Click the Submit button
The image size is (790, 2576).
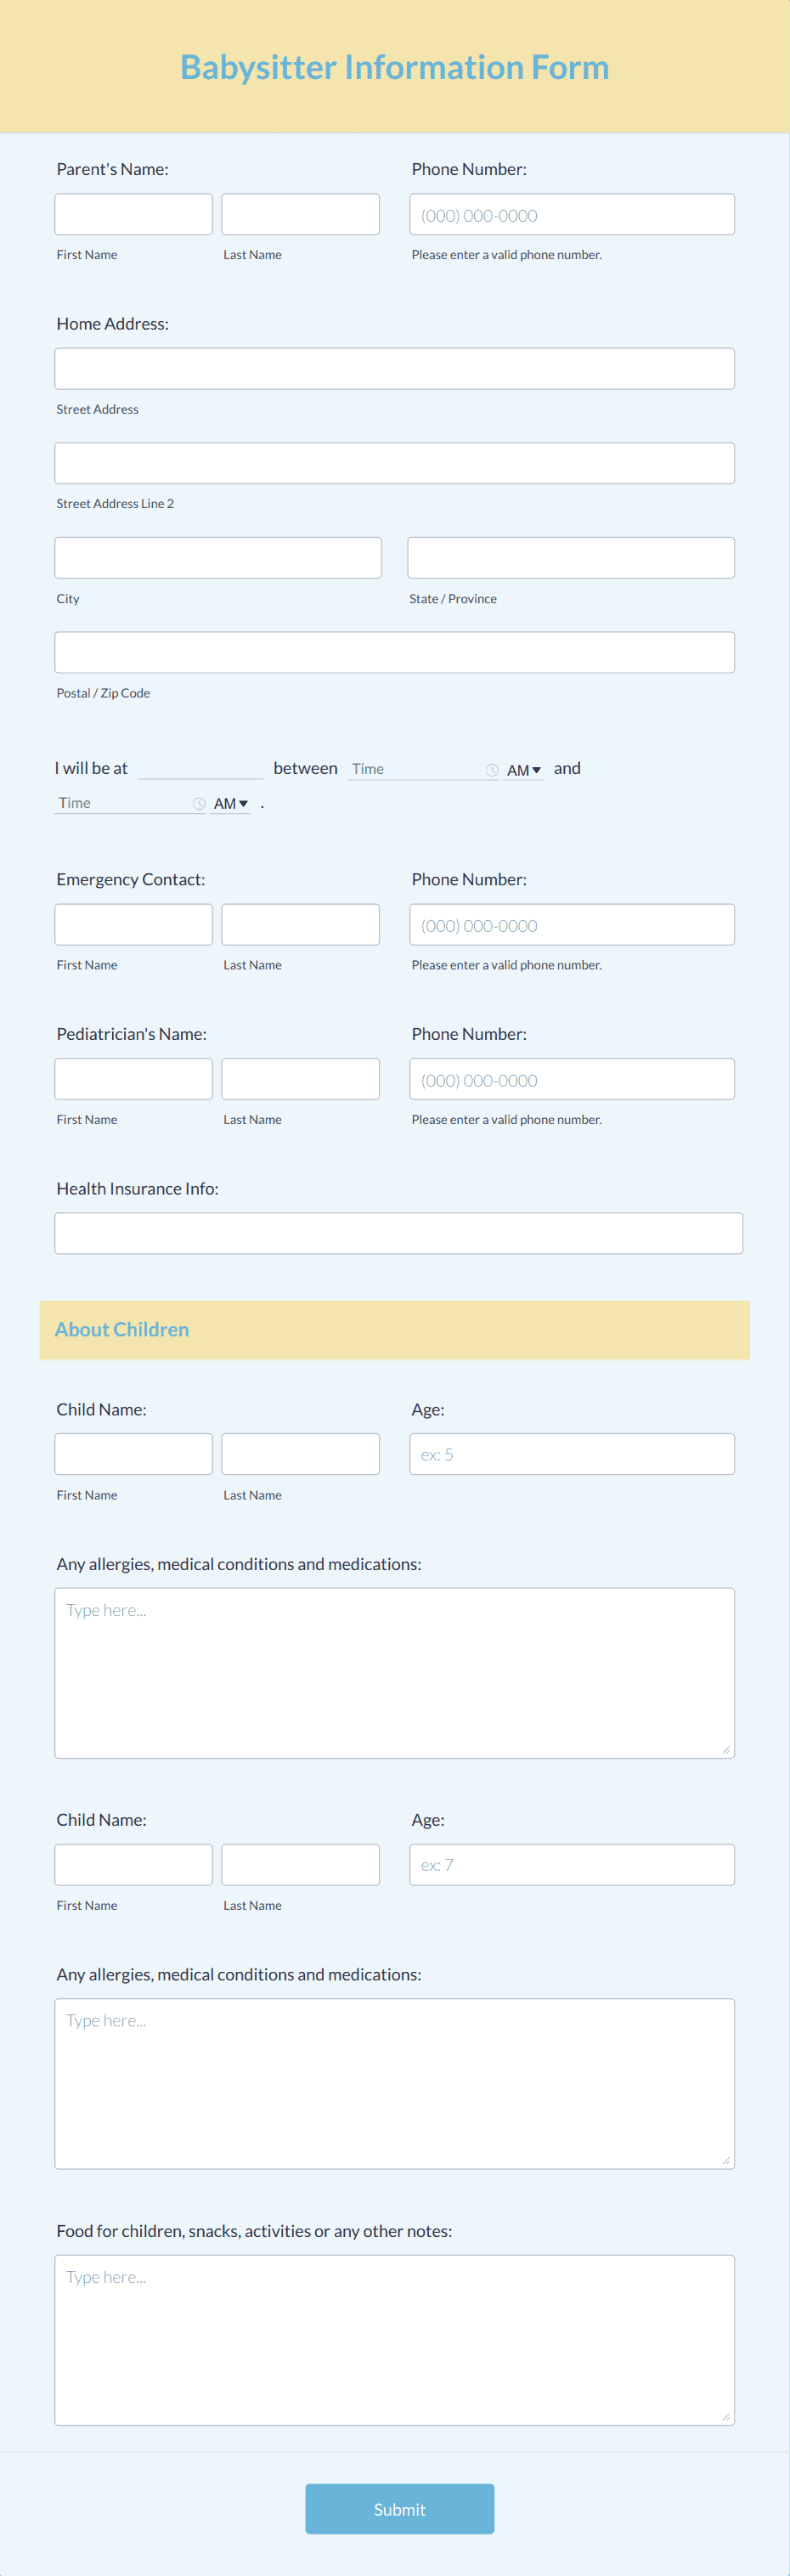point(399,2509)
